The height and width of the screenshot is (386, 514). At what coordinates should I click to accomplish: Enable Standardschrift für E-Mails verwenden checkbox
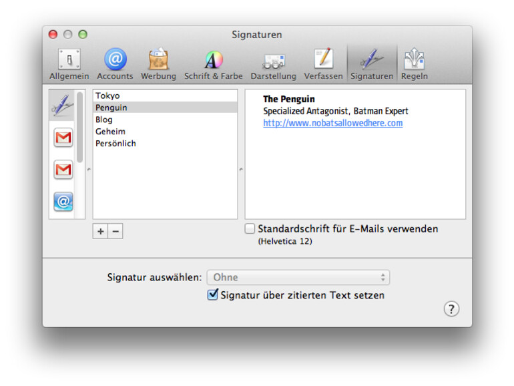[x=250, y=228]
